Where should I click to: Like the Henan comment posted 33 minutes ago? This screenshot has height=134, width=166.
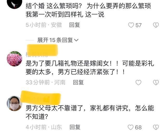pos(138,82)
